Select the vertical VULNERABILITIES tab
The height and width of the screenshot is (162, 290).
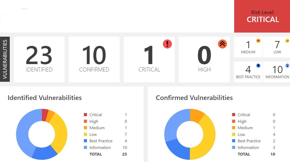coord(5,59)
